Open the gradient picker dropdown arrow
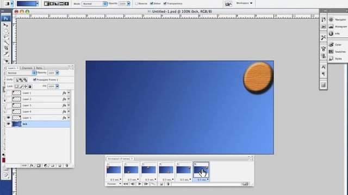 pyautogui.click(x=37, y=4)
